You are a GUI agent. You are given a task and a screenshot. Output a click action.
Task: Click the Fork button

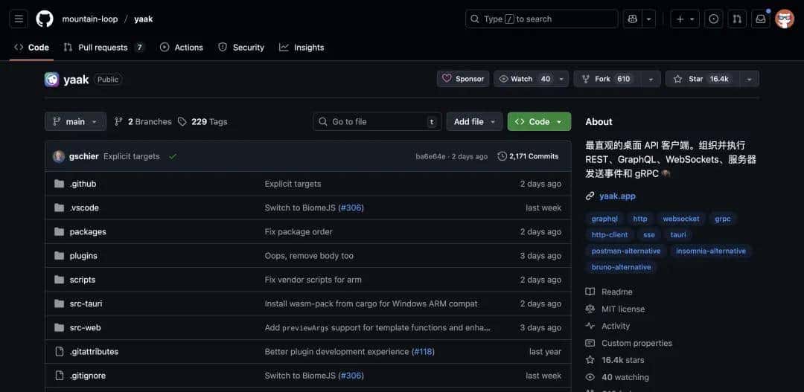click(x=609, y=79)
